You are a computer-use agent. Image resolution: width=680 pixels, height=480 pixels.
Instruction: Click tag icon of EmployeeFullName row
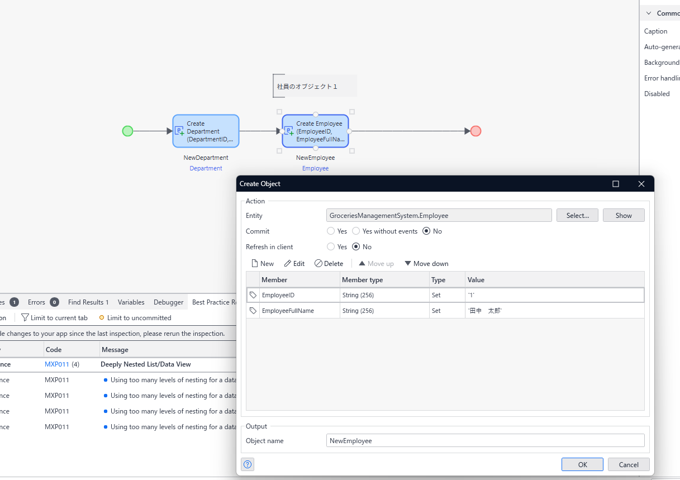(253, 311)
